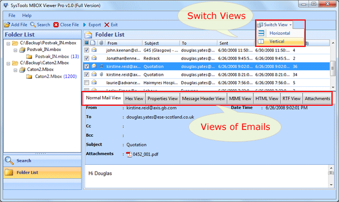Switch to Properties View tab
The height and width of the screenshot is (202, 339).
coord(163,98)
